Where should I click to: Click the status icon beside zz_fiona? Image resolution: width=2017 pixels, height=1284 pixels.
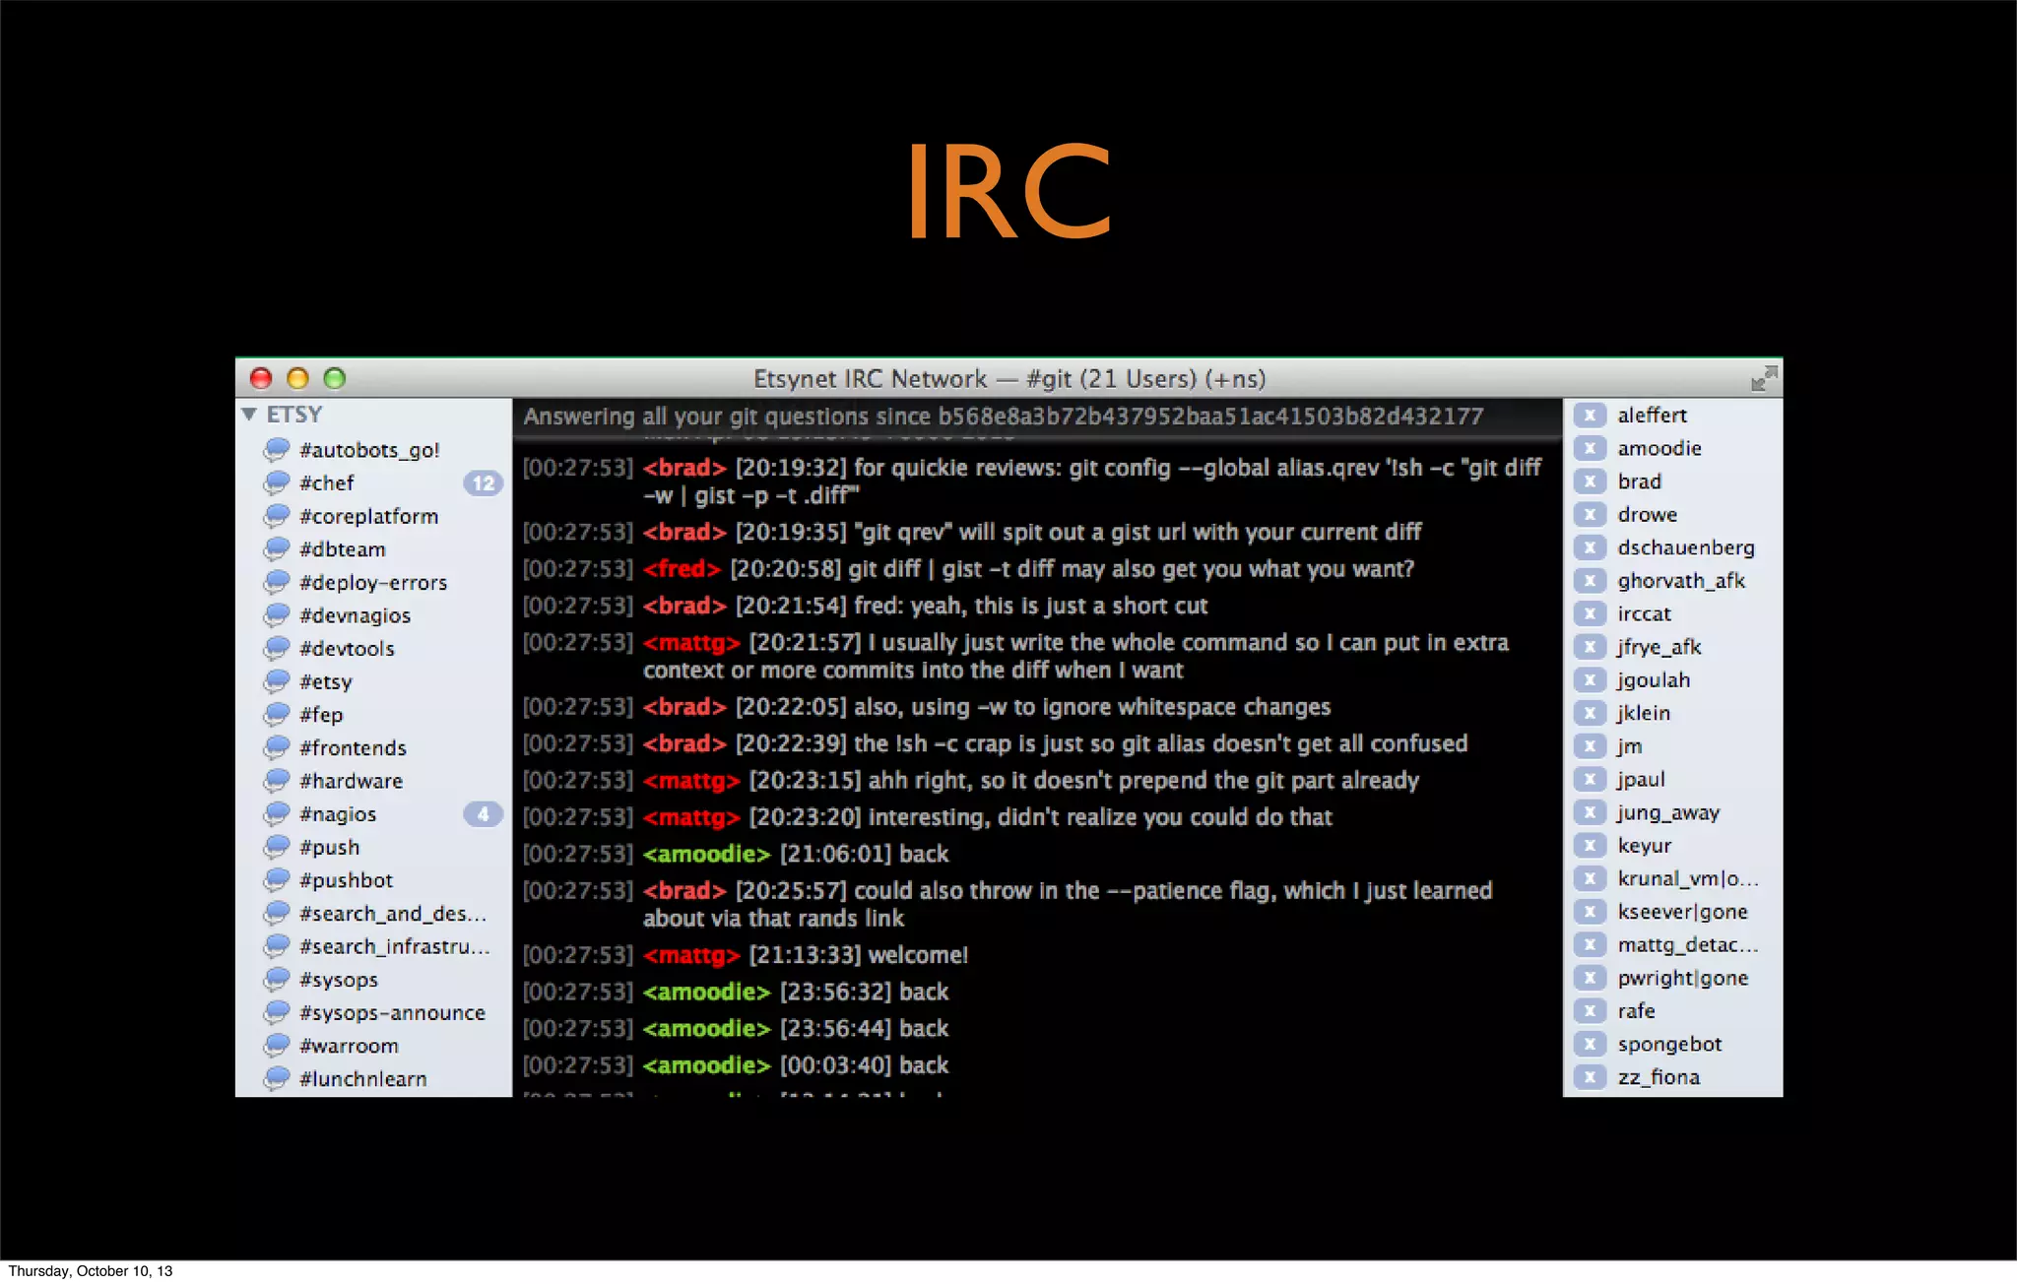tap(1590, 1077)
